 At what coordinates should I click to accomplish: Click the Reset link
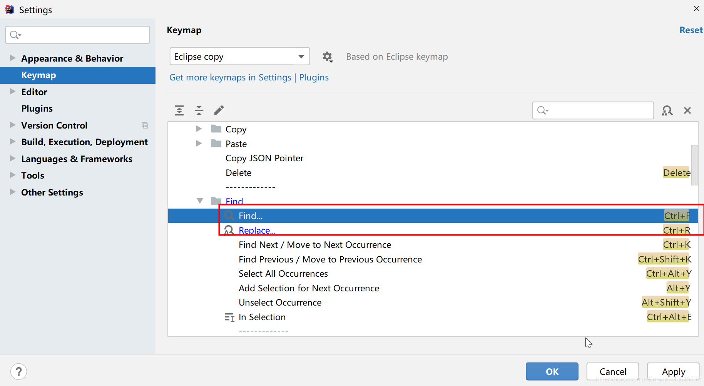[x=691, y=30]
